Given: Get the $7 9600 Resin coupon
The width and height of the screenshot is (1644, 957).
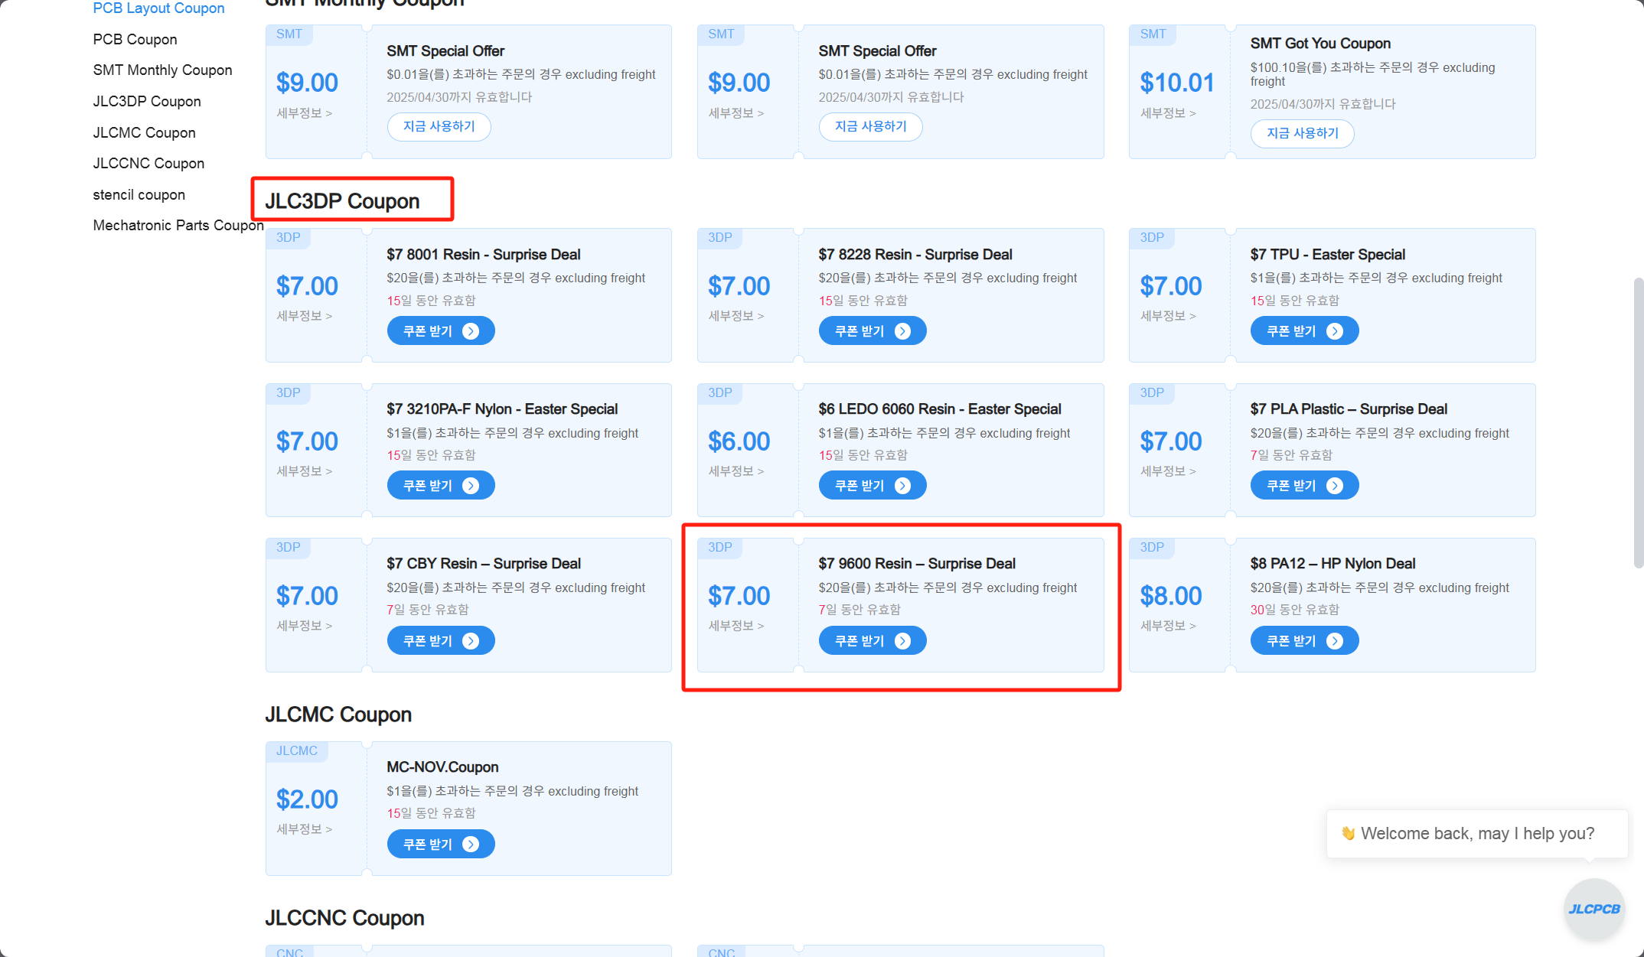Looking at the screenshot, I should [873, 641].
